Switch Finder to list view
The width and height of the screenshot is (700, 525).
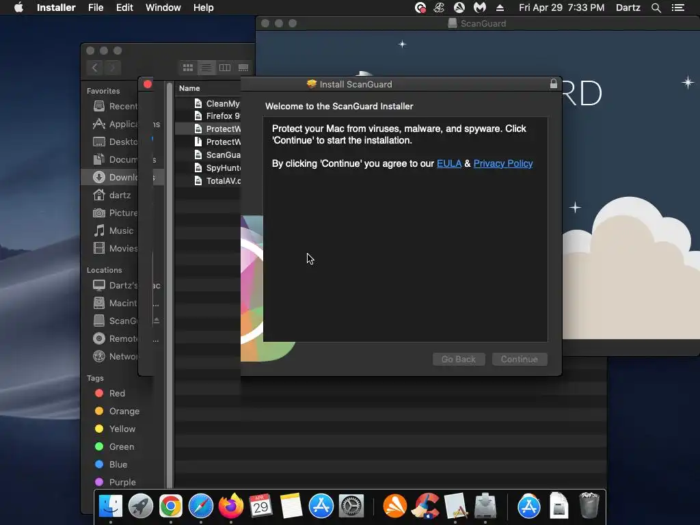click(x=206, y=68)
